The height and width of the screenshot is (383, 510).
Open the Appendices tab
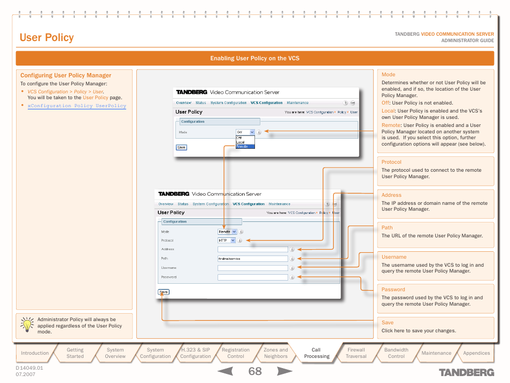click(x=476, y=353)
